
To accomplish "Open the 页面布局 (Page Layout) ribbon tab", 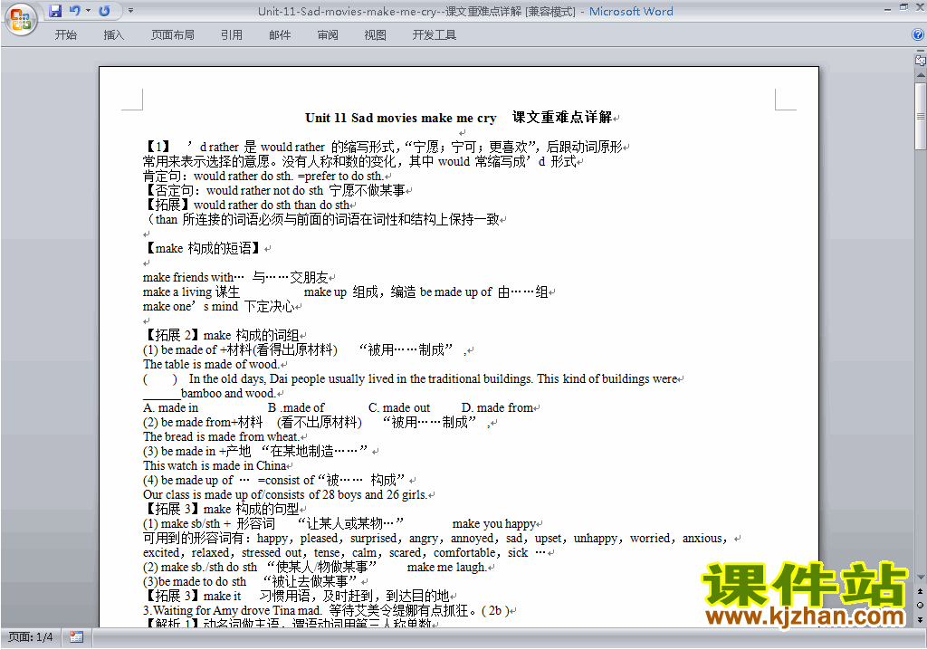I will [x=173, y=35].
